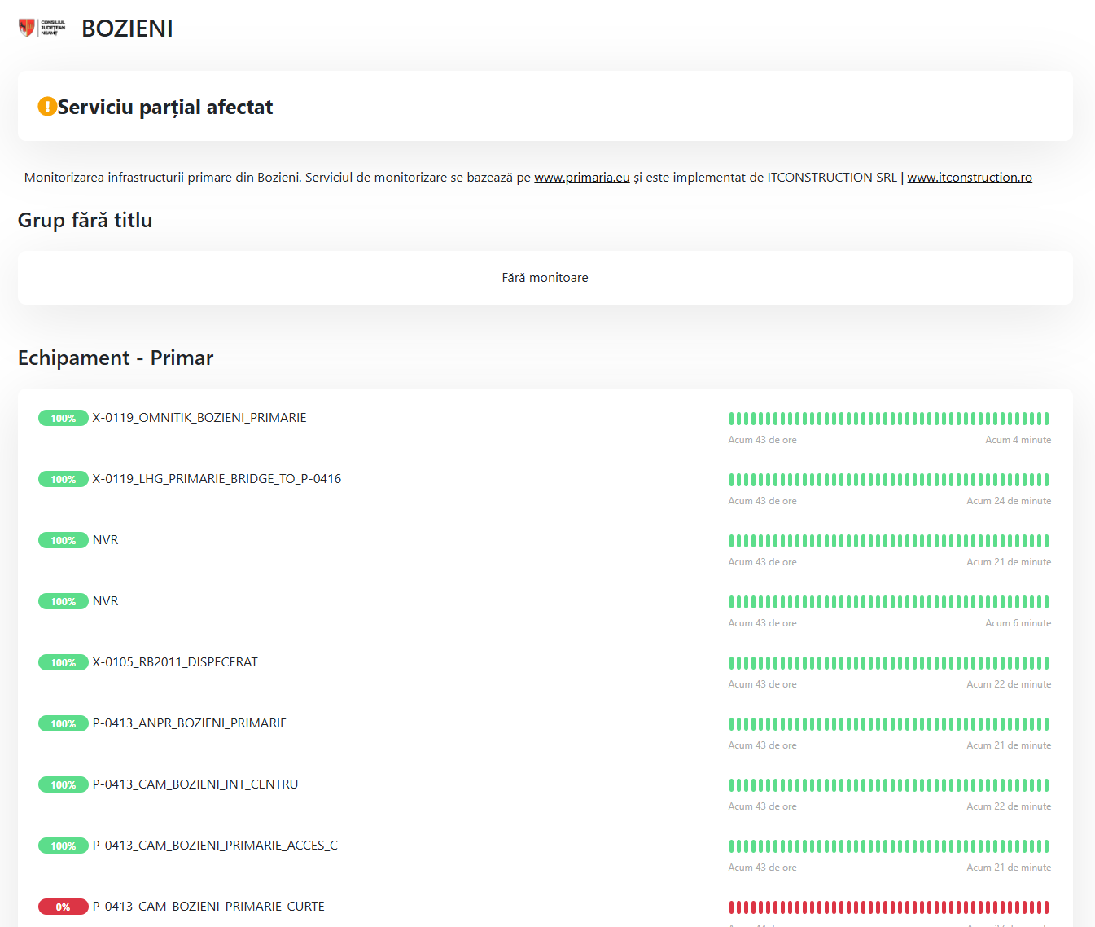Click the Consiliul Județean Neamț logo
This screenshot has width=1095, height=927.
pos(42,29)
